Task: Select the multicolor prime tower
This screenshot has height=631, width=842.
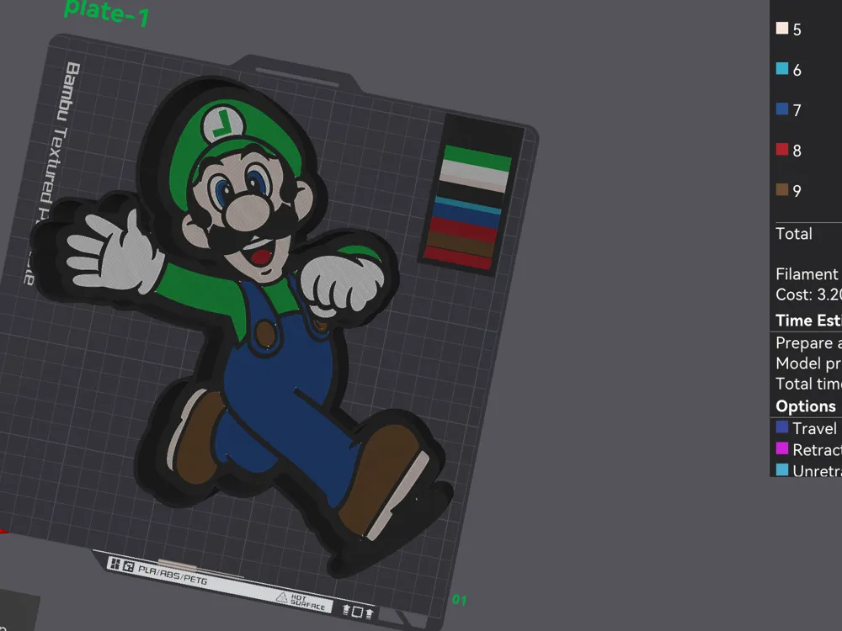Action: click(472, 194)
